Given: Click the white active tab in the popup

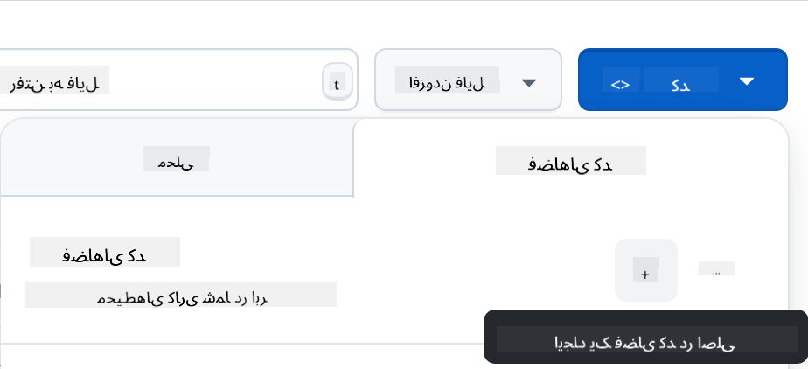Looking at the screenshot, I should coord(570,162).
